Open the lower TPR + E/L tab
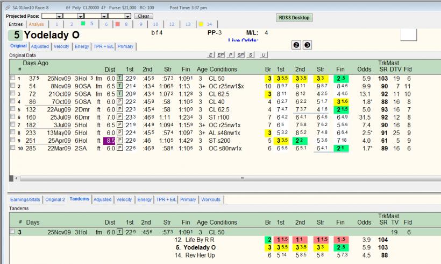The height and width of the screenshot is (264, 441). (x=166, y=199)
